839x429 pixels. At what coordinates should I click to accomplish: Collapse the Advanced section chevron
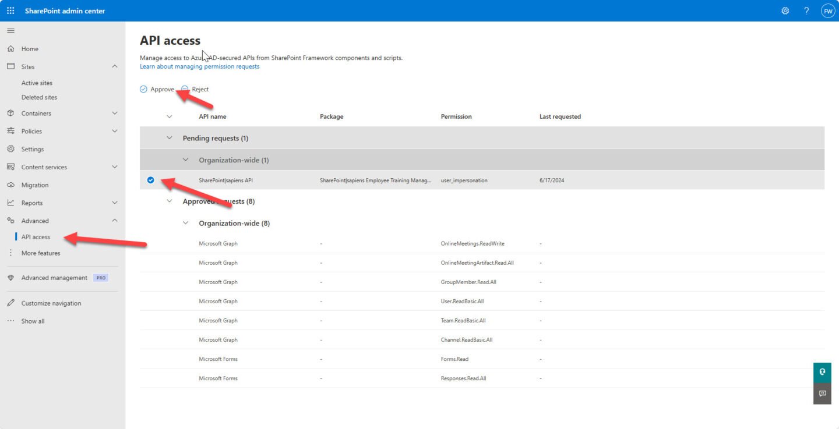pyautogui.click(x=114, y=221)
